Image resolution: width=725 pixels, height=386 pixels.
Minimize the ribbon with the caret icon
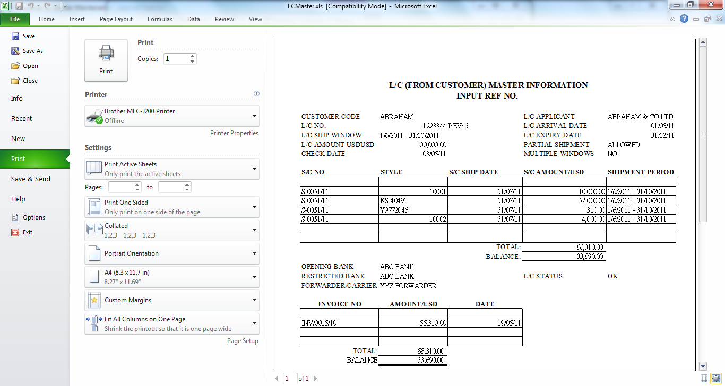point(672,19)
